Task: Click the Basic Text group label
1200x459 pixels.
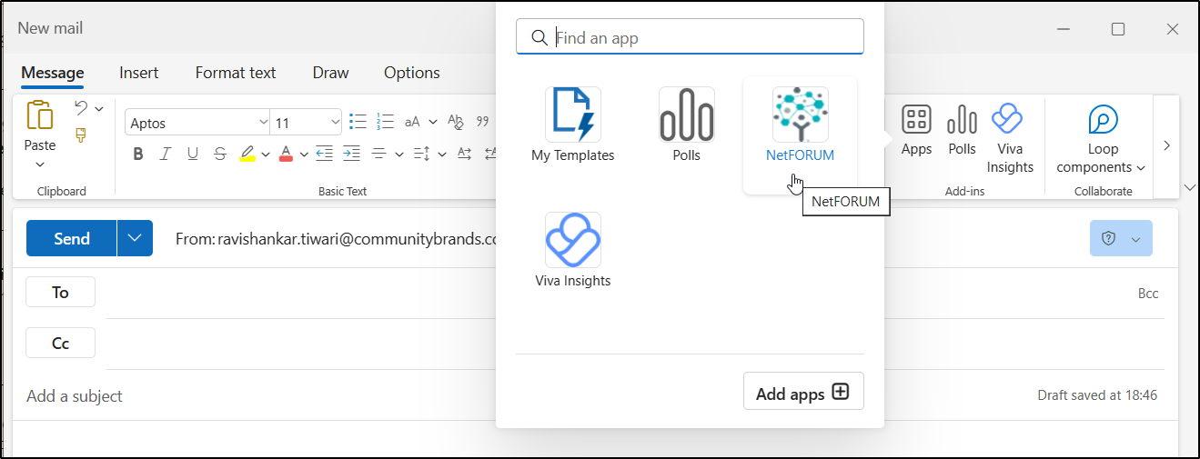Action: (x=343, y=191)
